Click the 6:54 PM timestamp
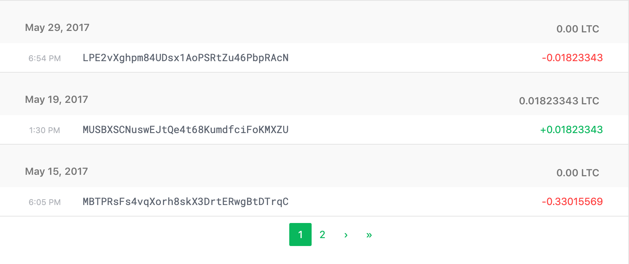 point(45,58)
